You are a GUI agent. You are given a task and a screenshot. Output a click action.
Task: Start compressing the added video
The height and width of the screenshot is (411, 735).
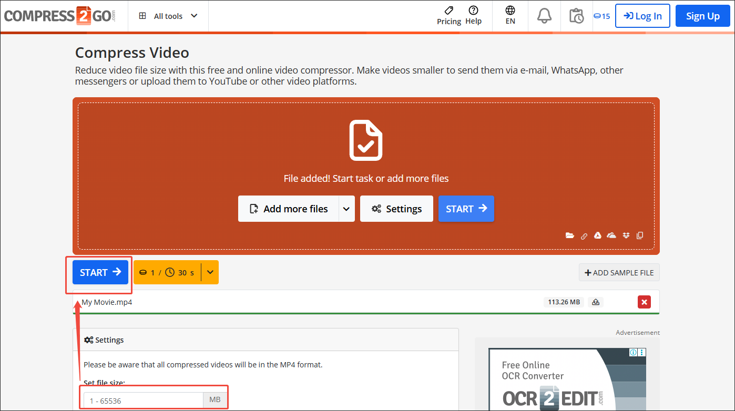100,272
